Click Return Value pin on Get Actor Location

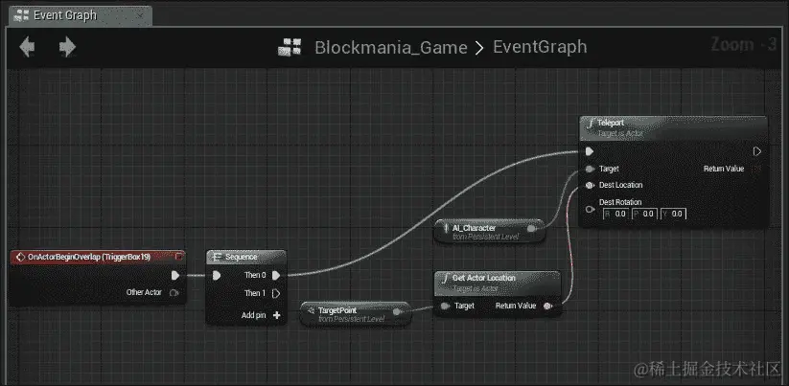point(548,306)
